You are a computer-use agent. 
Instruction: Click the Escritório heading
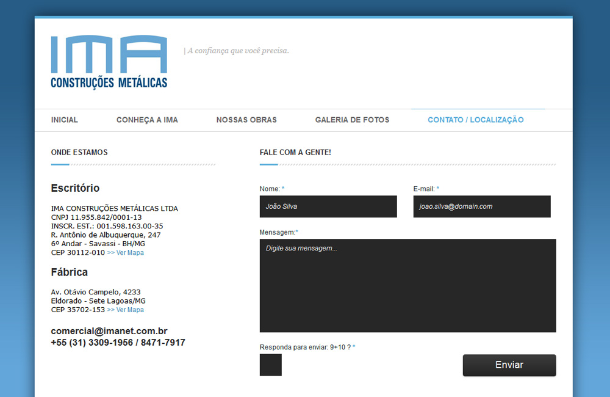pyautogui.click(x=75, y=188)
